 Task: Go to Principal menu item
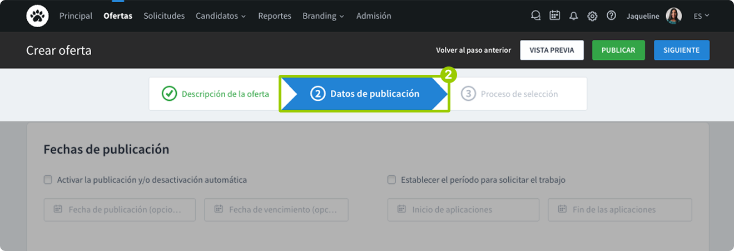(x=76, y=16)
